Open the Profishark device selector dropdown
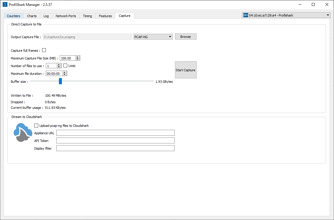334x220 pixels. click(x=286, y=15)
